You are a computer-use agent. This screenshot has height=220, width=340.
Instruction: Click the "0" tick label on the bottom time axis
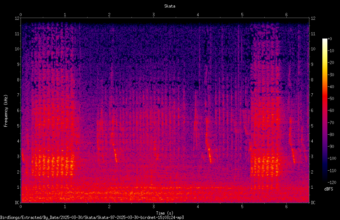[x=21, y=207]
